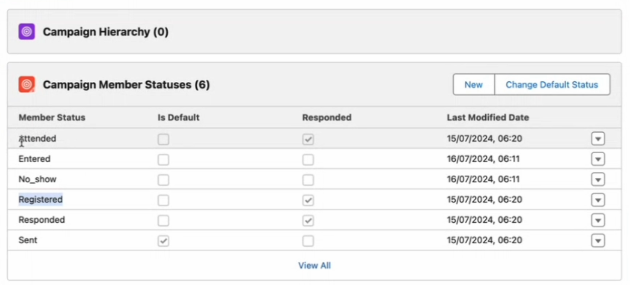Open Campaign Member Statuses (6) heading link
630x285 pixels.
[126, 85]
